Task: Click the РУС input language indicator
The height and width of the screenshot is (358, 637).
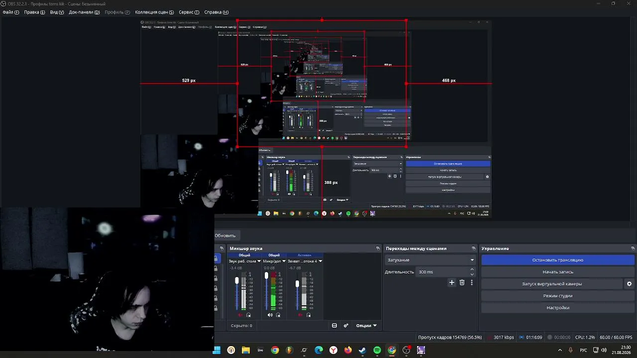Action: click(x=583, y=350)
